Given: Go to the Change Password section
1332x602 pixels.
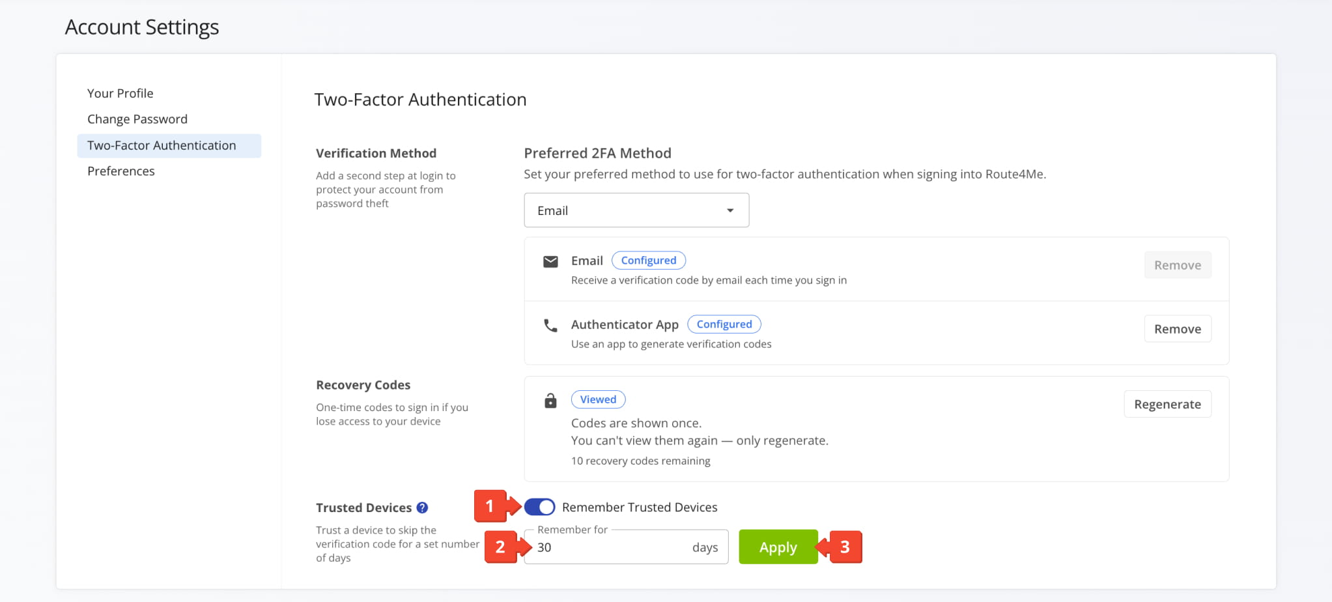Looking at the screenshot, I should click(137, 119).
